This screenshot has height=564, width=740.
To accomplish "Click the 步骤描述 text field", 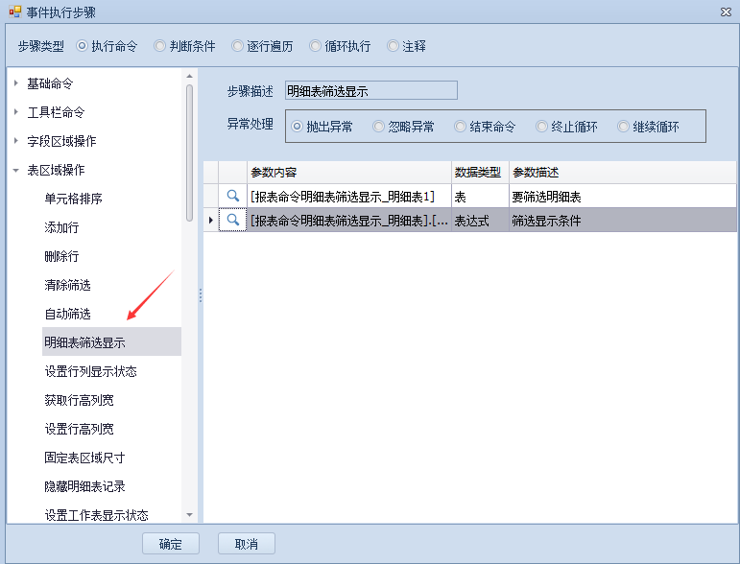I will click(370, 91).
